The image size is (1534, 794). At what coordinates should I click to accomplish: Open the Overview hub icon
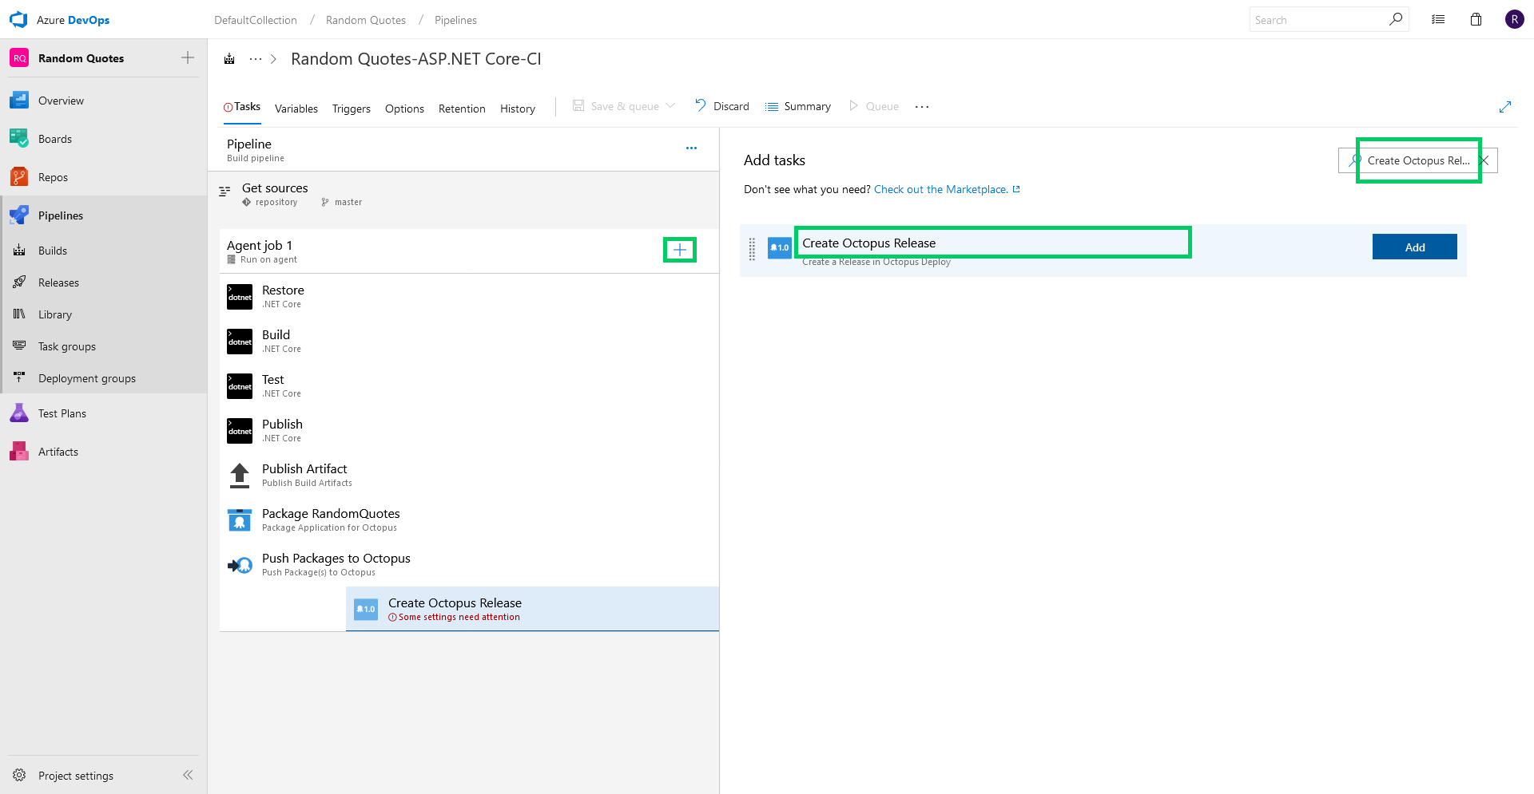point(19,101)
